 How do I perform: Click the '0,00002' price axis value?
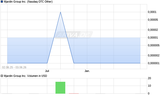click(x=153, y=30)
